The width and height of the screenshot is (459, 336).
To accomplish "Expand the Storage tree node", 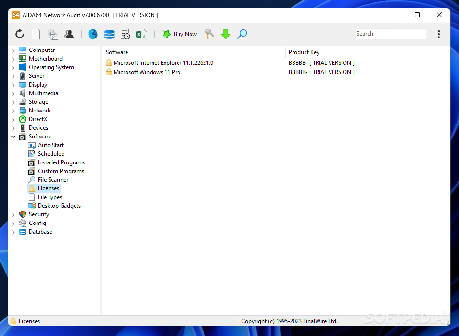I will [13, 102].
